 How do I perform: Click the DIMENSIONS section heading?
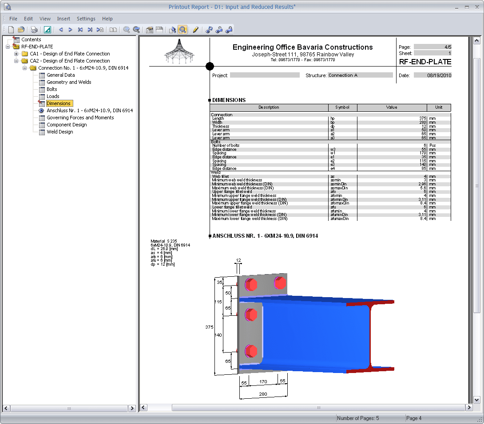229,100
